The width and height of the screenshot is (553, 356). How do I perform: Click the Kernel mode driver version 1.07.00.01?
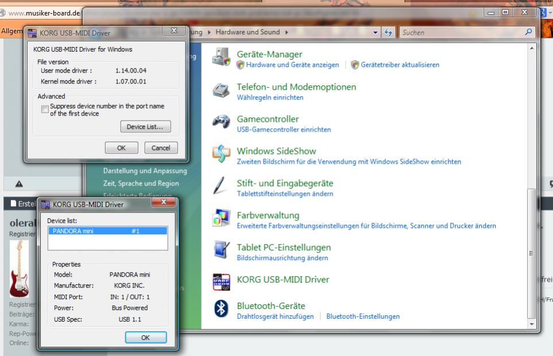click(131, 82)
